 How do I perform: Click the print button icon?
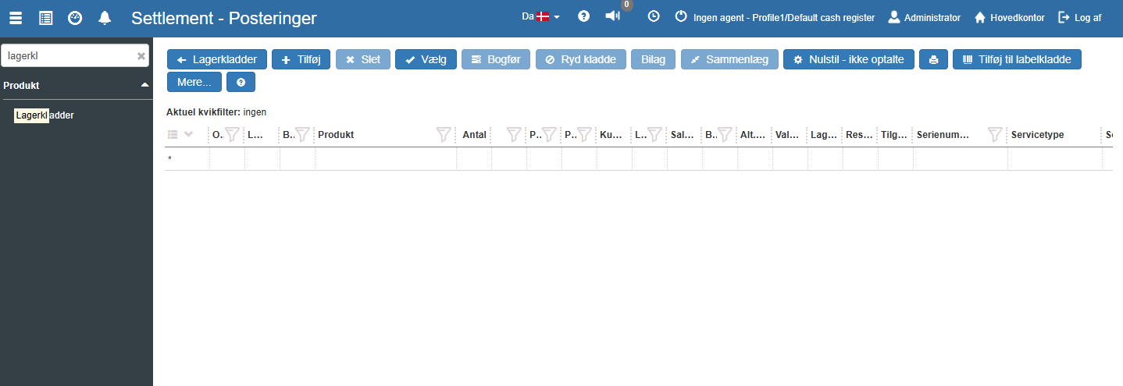(x=933, y=59)
